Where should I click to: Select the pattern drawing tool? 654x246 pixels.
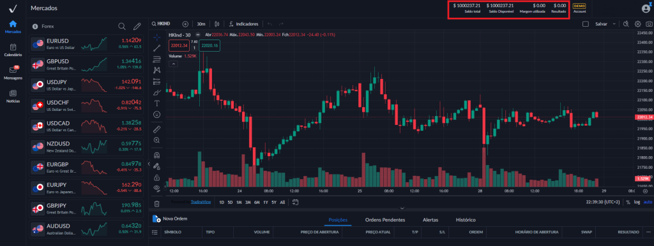pos(157,70)
